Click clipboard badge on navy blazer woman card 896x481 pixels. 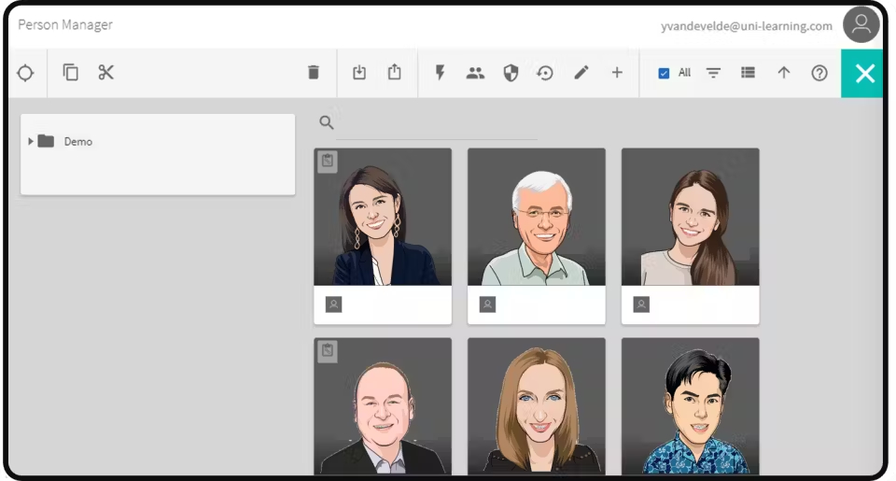coord(328,161)
